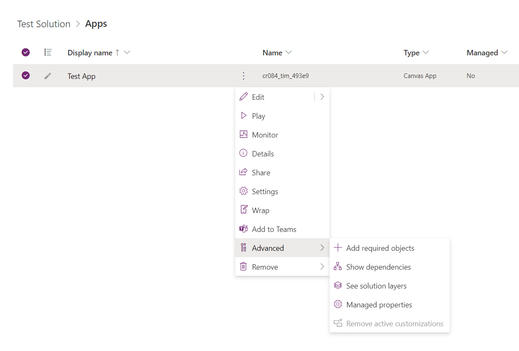
Task: Go to Test Solution breadcrumb
Action: 44,24
